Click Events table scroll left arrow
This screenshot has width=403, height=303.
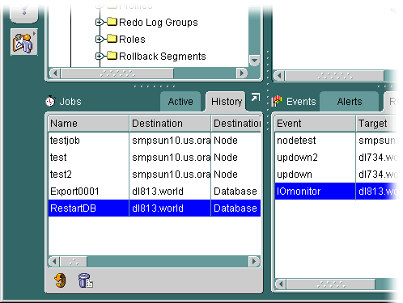[x=281, y=284]
